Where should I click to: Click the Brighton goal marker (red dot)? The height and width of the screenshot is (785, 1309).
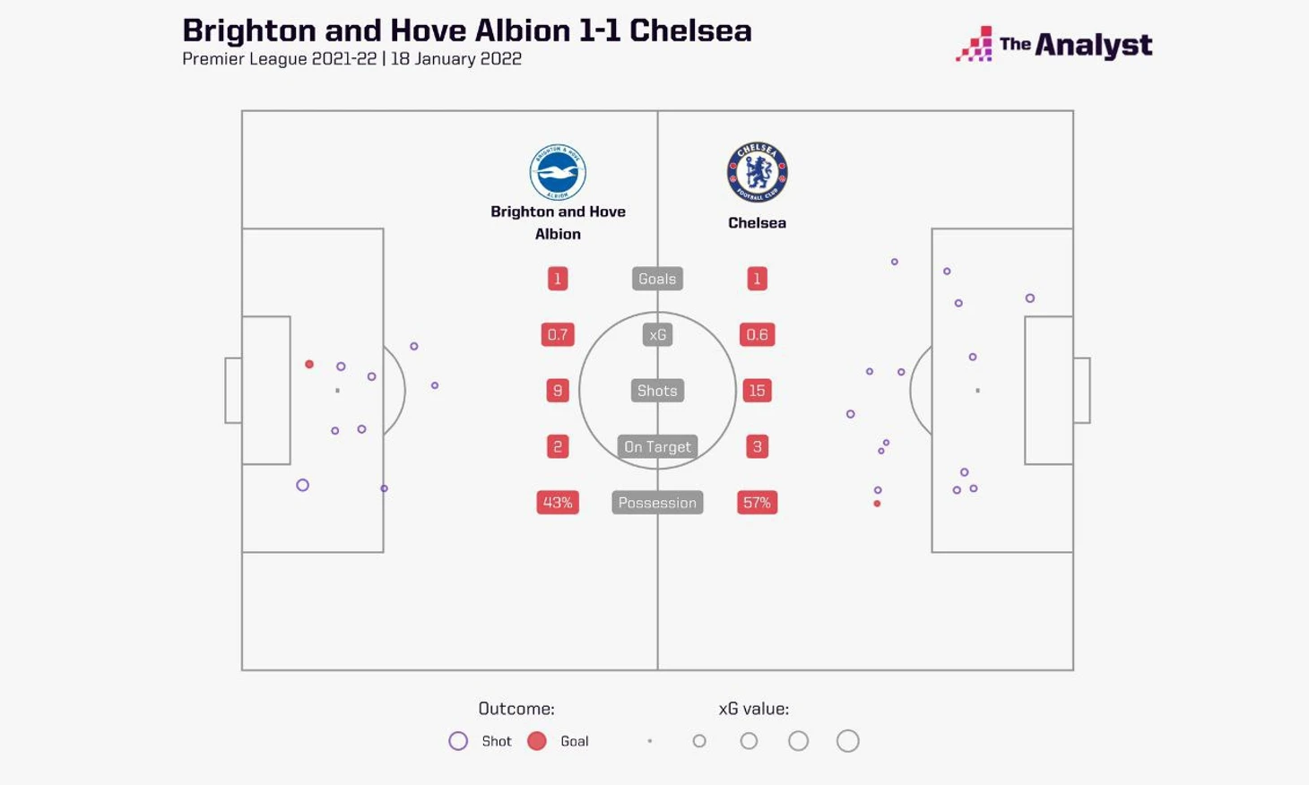click(x=309, y=365)
